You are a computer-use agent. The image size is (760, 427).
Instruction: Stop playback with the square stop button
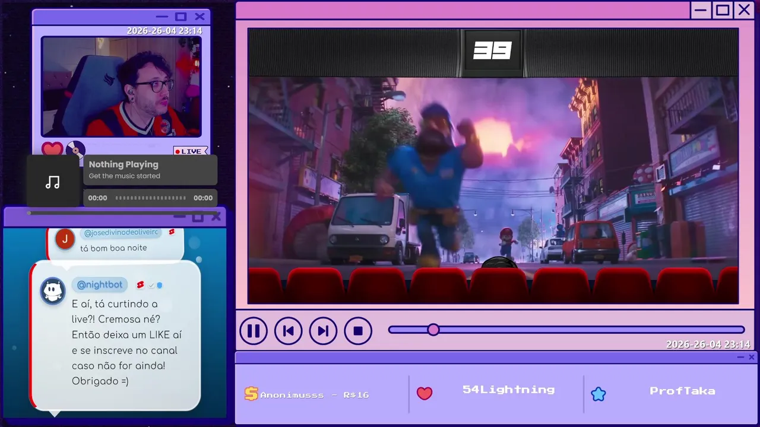click(x=358, y=331)
